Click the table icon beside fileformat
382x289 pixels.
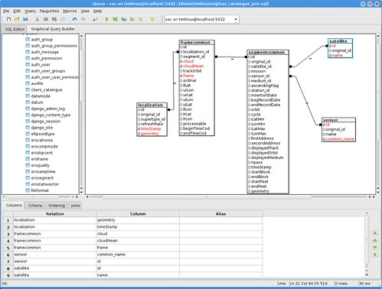(28, 190)
